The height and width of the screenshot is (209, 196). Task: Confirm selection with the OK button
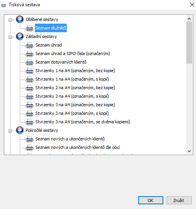point(151,200)
